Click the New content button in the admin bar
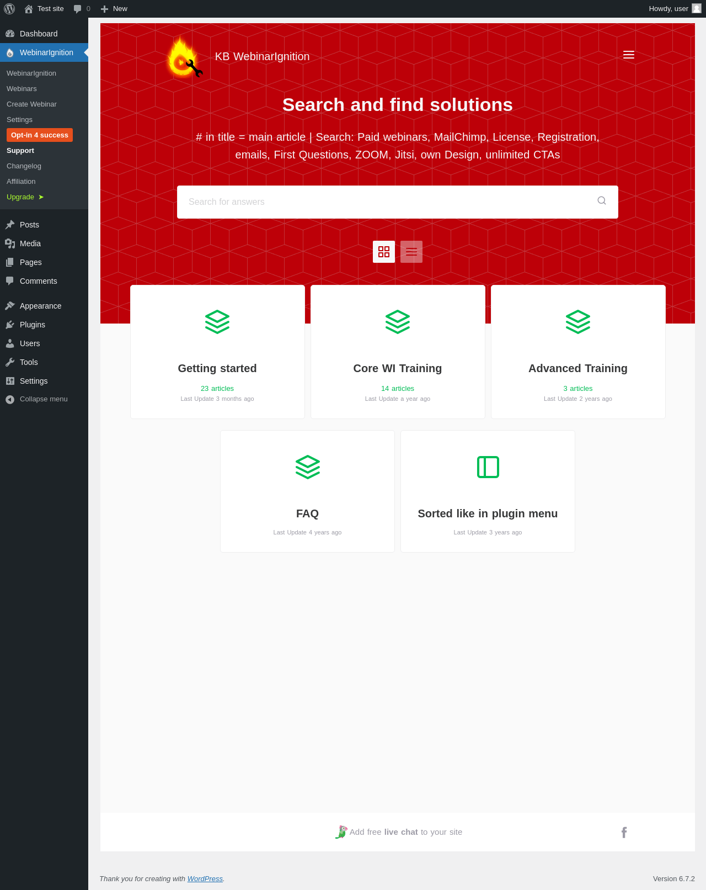706x890 pixels. 114,9
